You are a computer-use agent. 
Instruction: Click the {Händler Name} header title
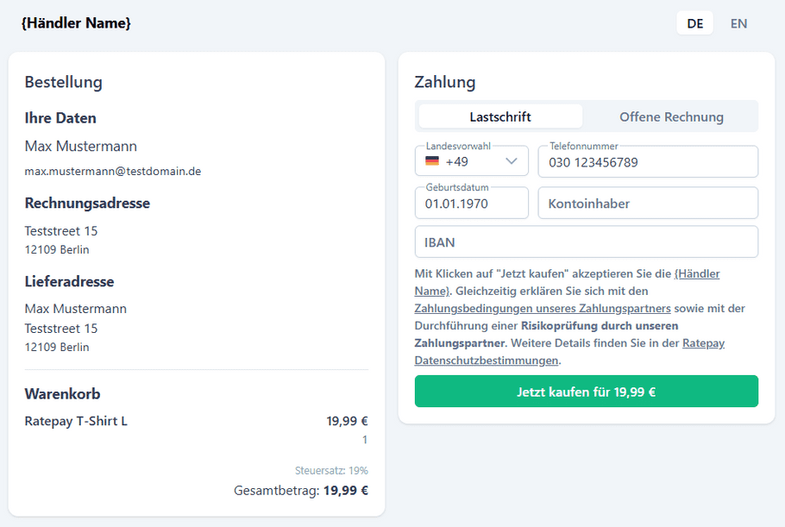76,23
